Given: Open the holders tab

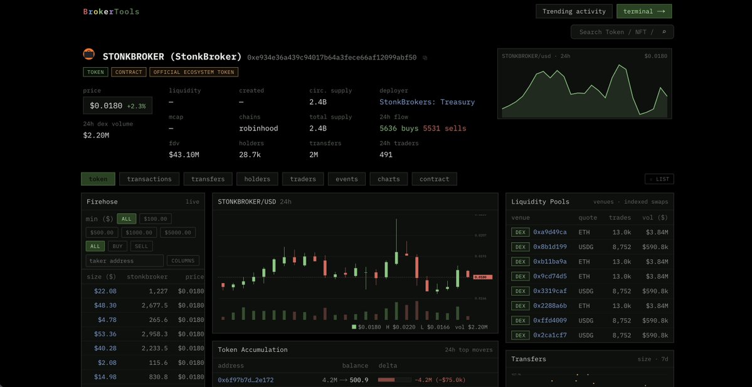Looking at the screenshot, I should (257, 179).
